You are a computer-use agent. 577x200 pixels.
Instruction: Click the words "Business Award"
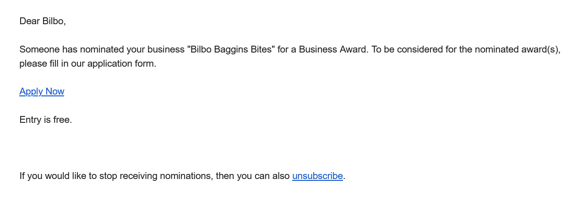(x=333, y=49)
